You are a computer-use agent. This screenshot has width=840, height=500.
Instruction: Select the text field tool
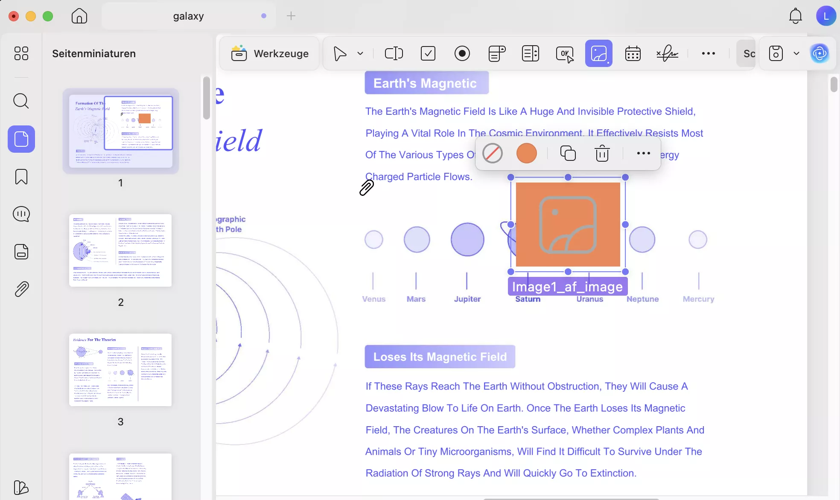point(394,53)
